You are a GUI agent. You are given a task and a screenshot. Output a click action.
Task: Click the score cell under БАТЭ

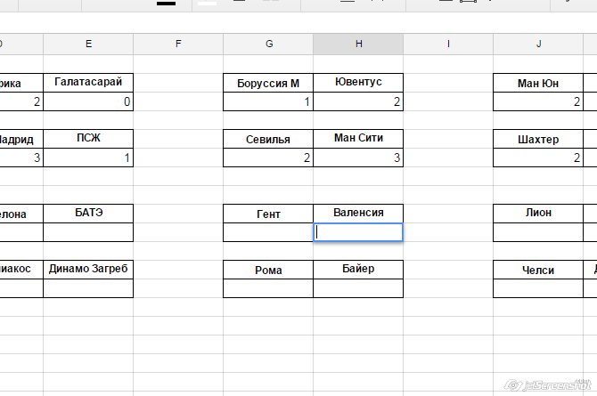pyautogui.click(x=88, y=232)
